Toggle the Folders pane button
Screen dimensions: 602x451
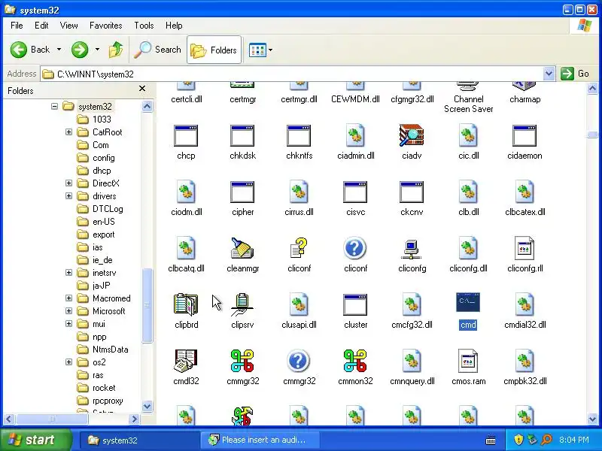(214, 50)
